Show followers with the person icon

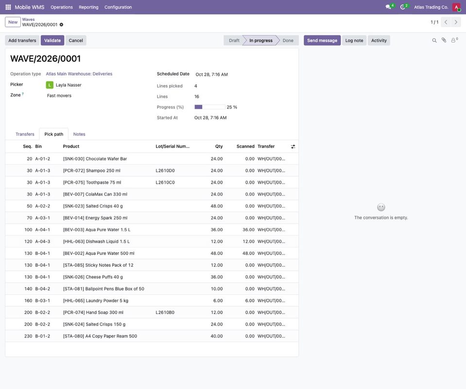(453, 40)
